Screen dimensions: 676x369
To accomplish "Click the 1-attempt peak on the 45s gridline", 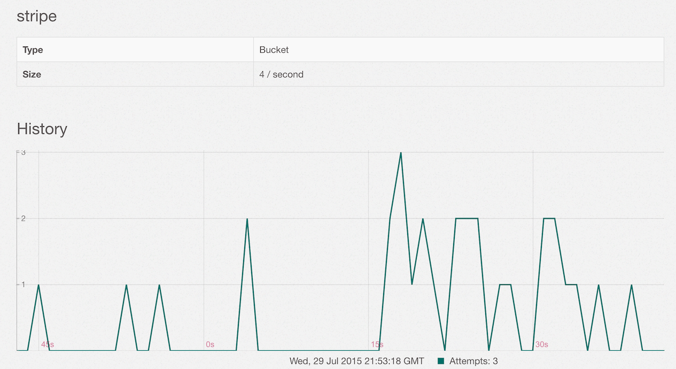I will tap(38, 285).
